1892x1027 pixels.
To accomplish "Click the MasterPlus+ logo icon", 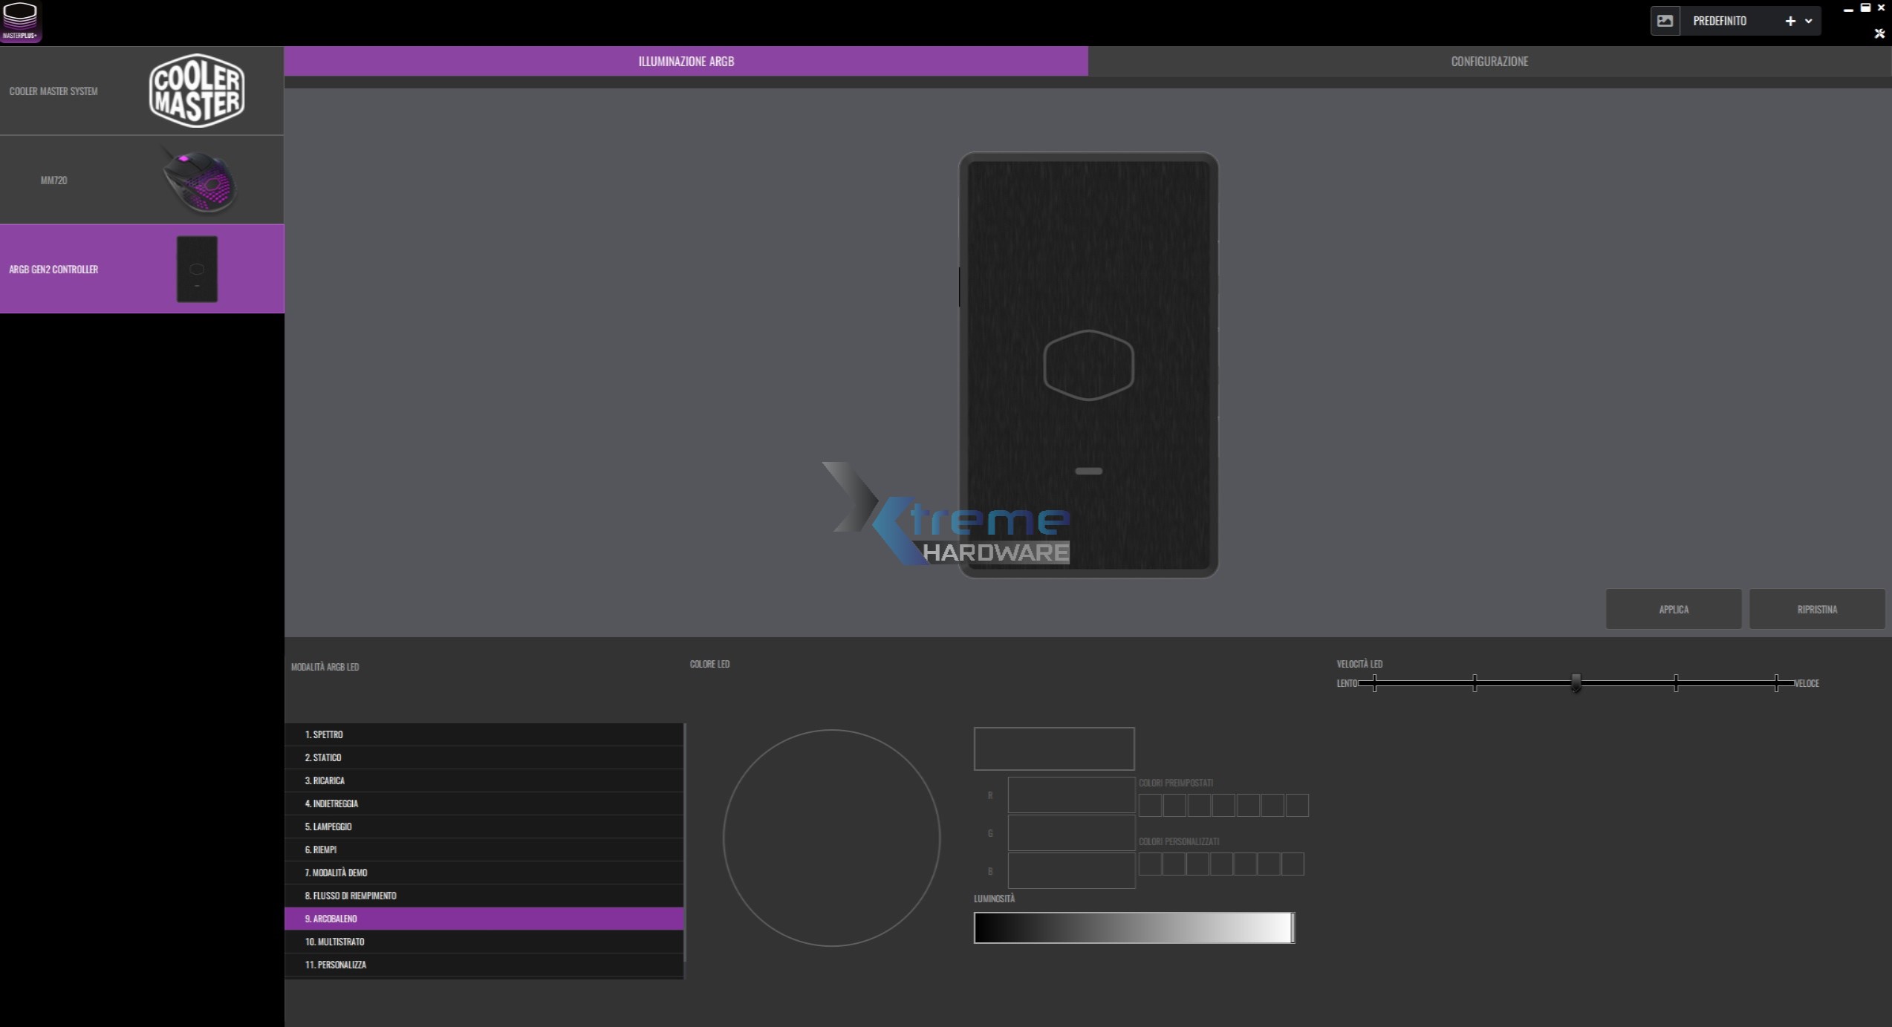I will click(x=20, y=21).
